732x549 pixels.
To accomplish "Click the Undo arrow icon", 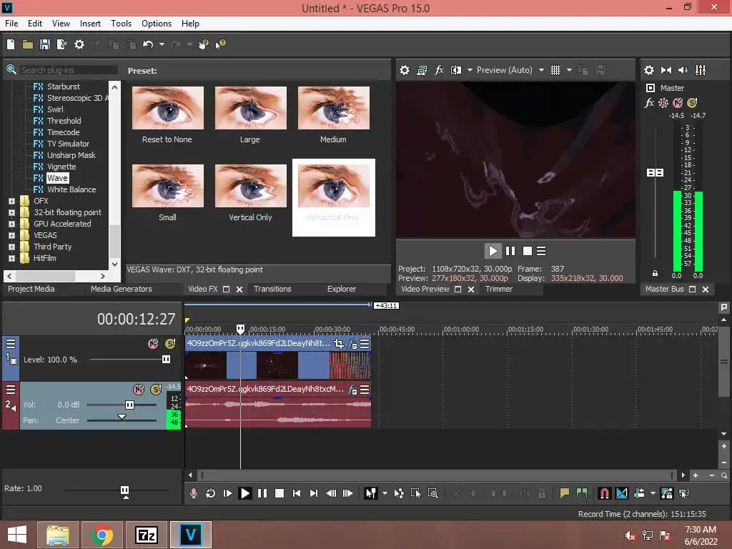I will 148,44.
